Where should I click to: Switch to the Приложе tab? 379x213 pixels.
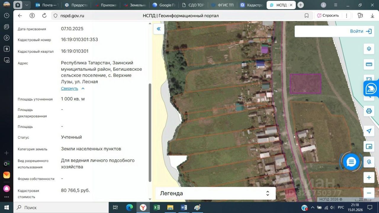tap(106, 5)
